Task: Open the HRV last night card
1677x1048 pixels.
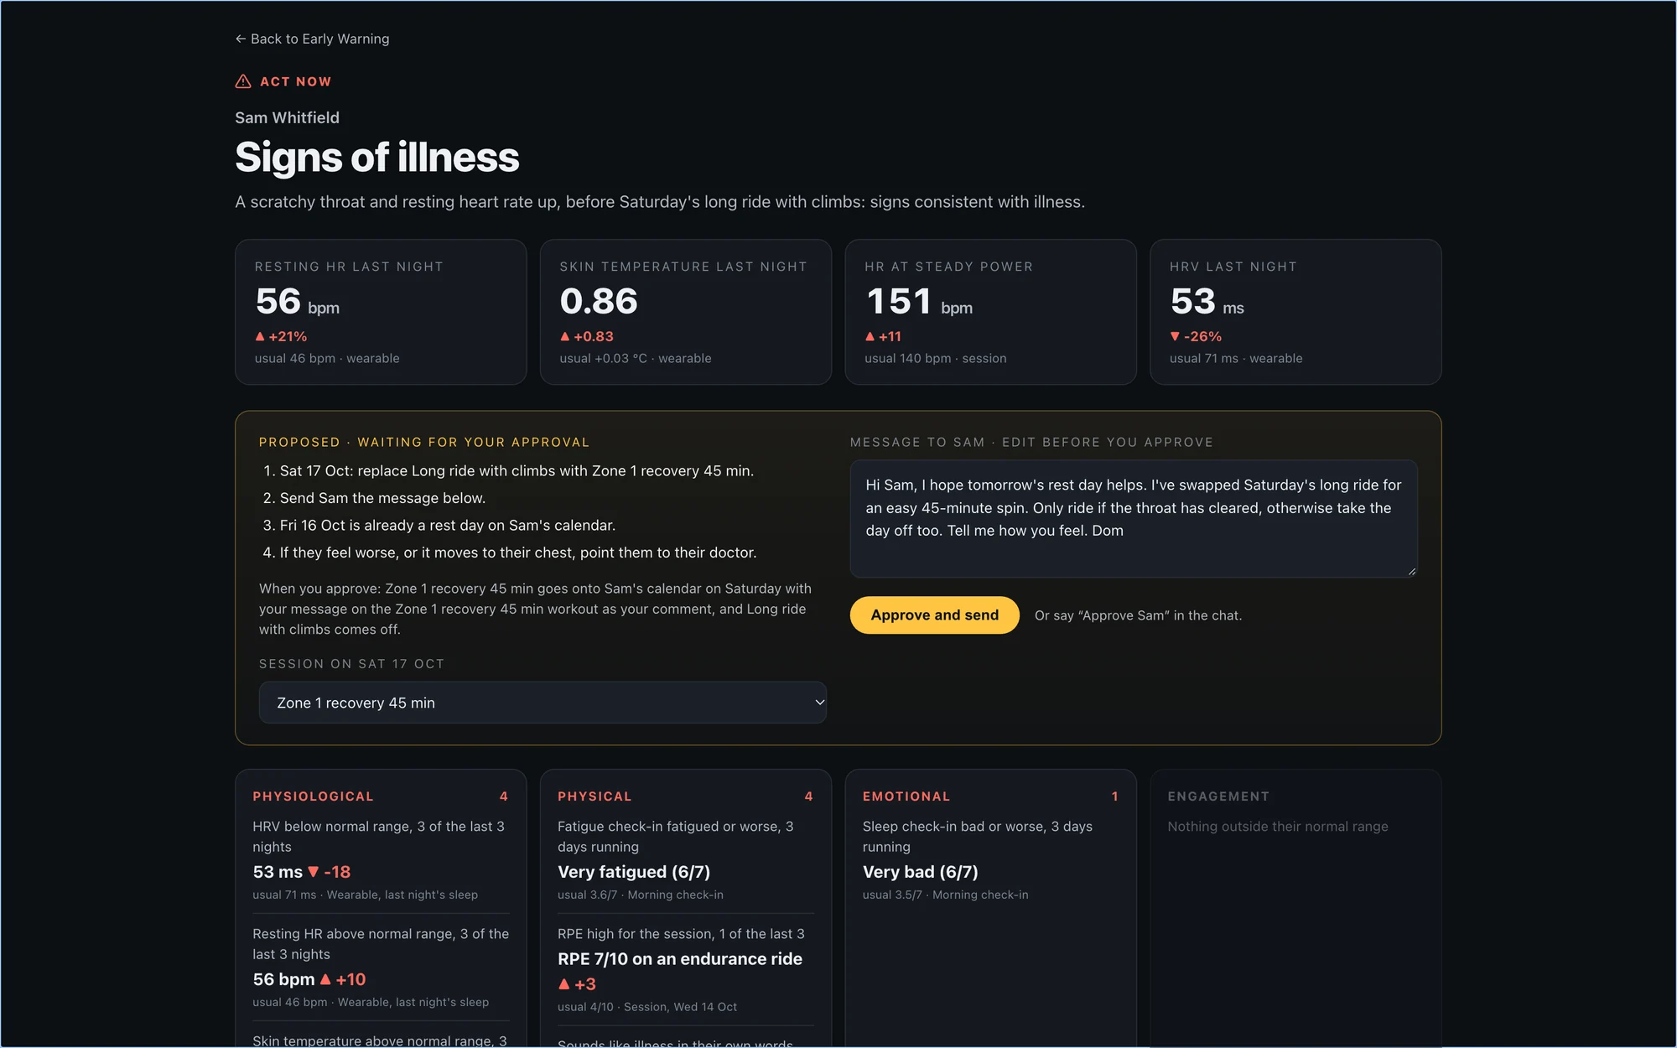Action: [1295, 312]
